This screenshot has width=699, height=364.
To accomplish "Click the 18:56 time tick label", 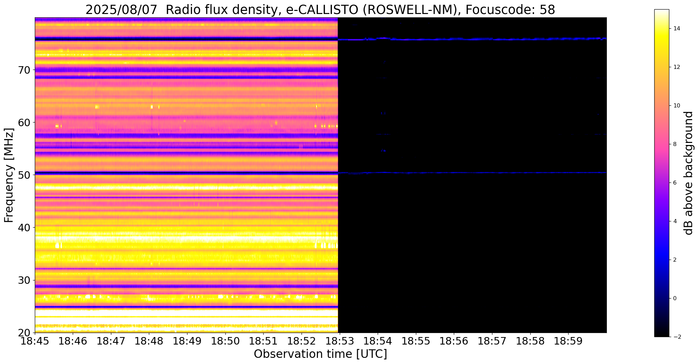I will (454, 340).
